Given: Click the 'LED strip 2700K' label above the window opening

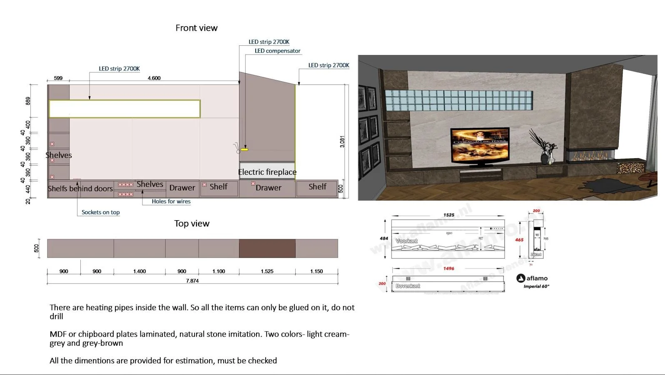Looking at the screenshot, I should pyautogui.click(x=120, y=69).
